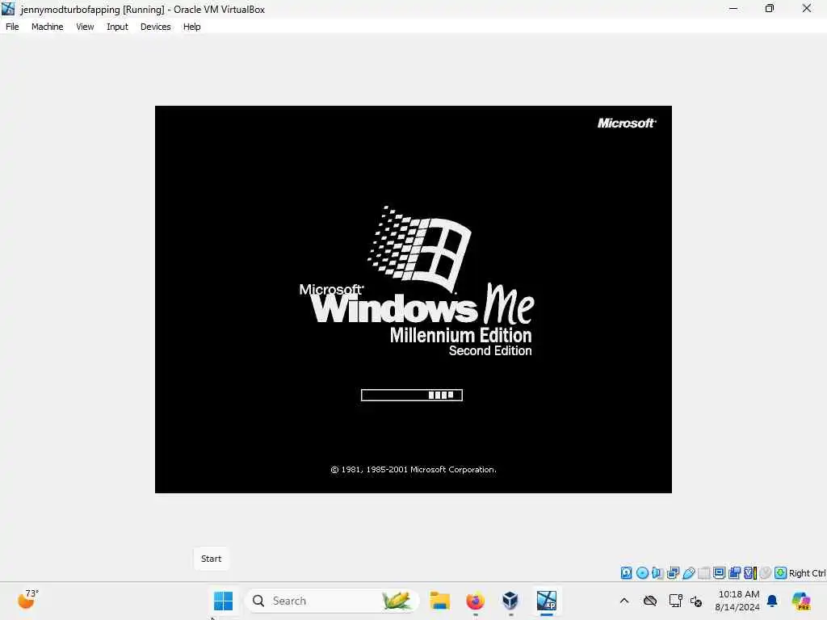Restore down the VirtualBox window

click(770, 8)
